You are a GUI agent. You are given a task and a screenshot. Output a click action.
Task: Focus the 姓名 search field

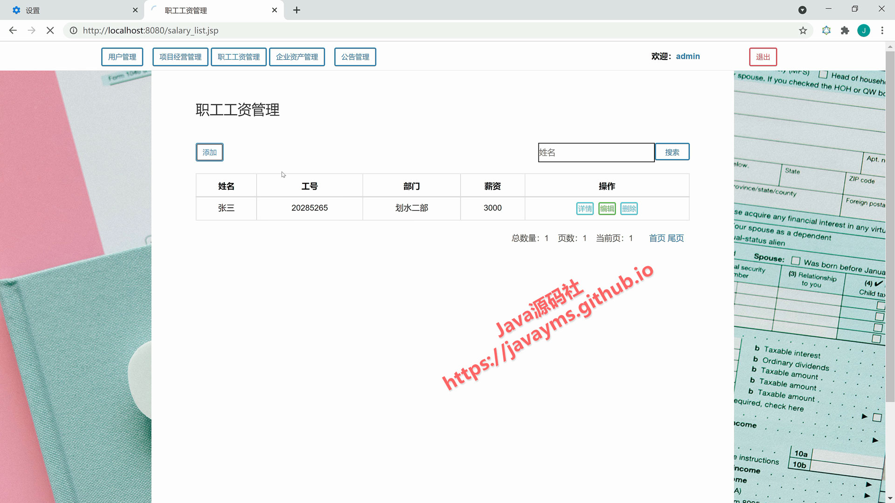tap(596, 152)
